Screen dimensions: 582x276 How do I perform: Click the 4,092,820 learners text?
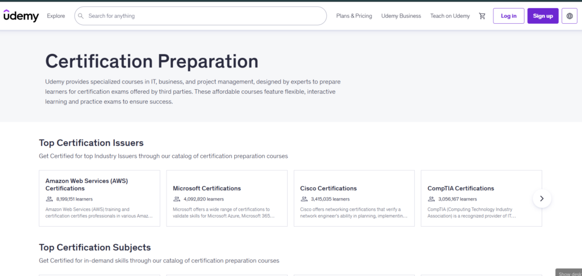pos(203,199)
